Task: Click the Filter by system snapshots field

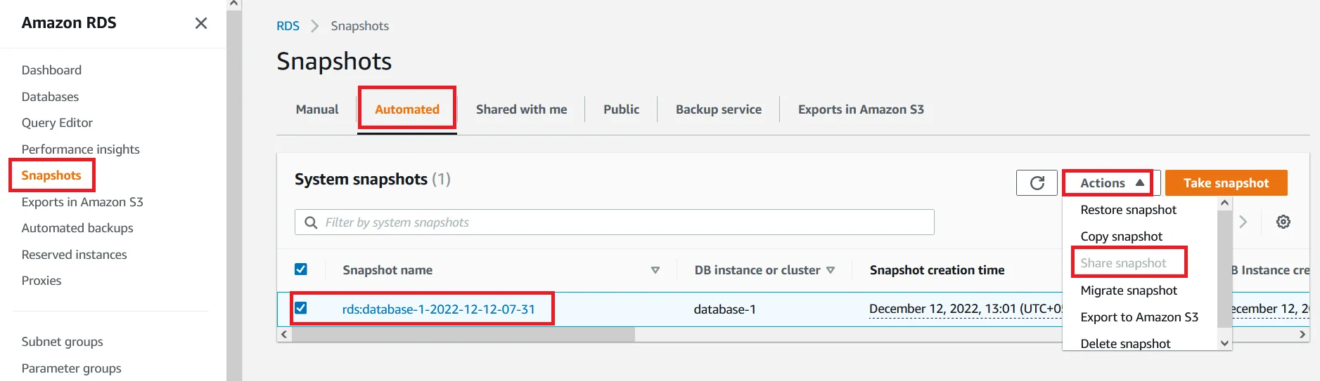Action: (614, 222)
